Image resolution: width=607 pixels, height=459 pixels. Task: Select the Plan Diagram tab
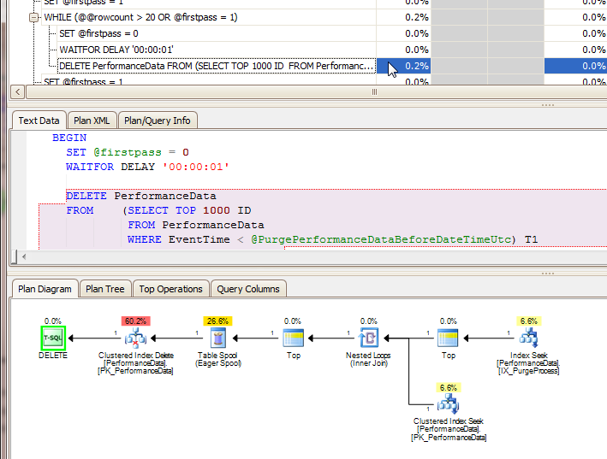pos(45,289)
